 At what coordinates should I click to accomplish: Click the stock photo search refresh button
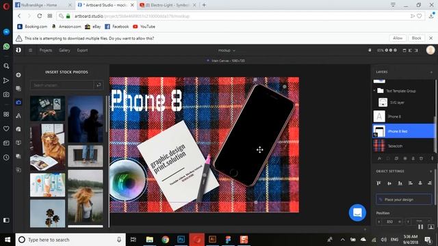pyautogui.click(x=99, y=85)
